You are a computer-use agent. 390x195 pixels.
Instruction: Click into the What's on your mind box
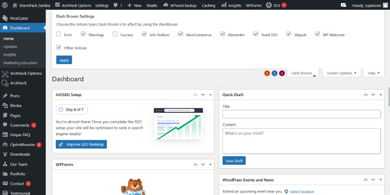301,141
